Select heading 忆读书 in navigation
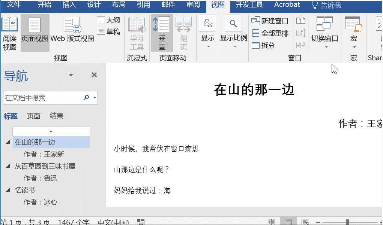Viewport: 383px width, 225px height. 25,190
